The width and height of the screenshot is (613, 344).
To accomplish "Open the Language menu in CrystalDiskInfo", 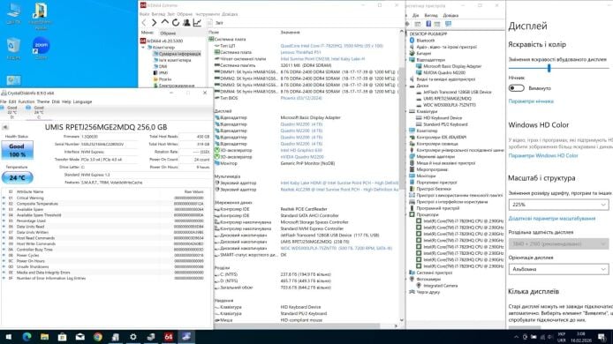I will tap(82, 101).
